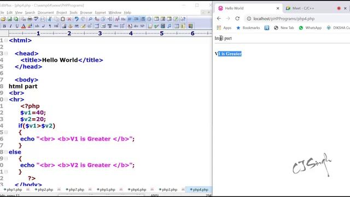Click the SP span icon
Viewport: 350px width, 197px height.
point(142,26)
